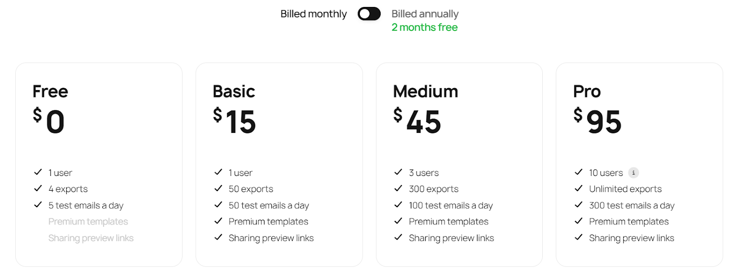Click greyed-out Sharing preview links in Free
Viewport: 741px width, 272px height.
click(91, 238)
